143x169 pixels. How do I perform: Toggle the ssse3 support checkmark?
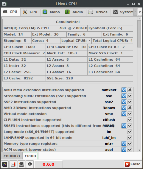pos(130,126)
